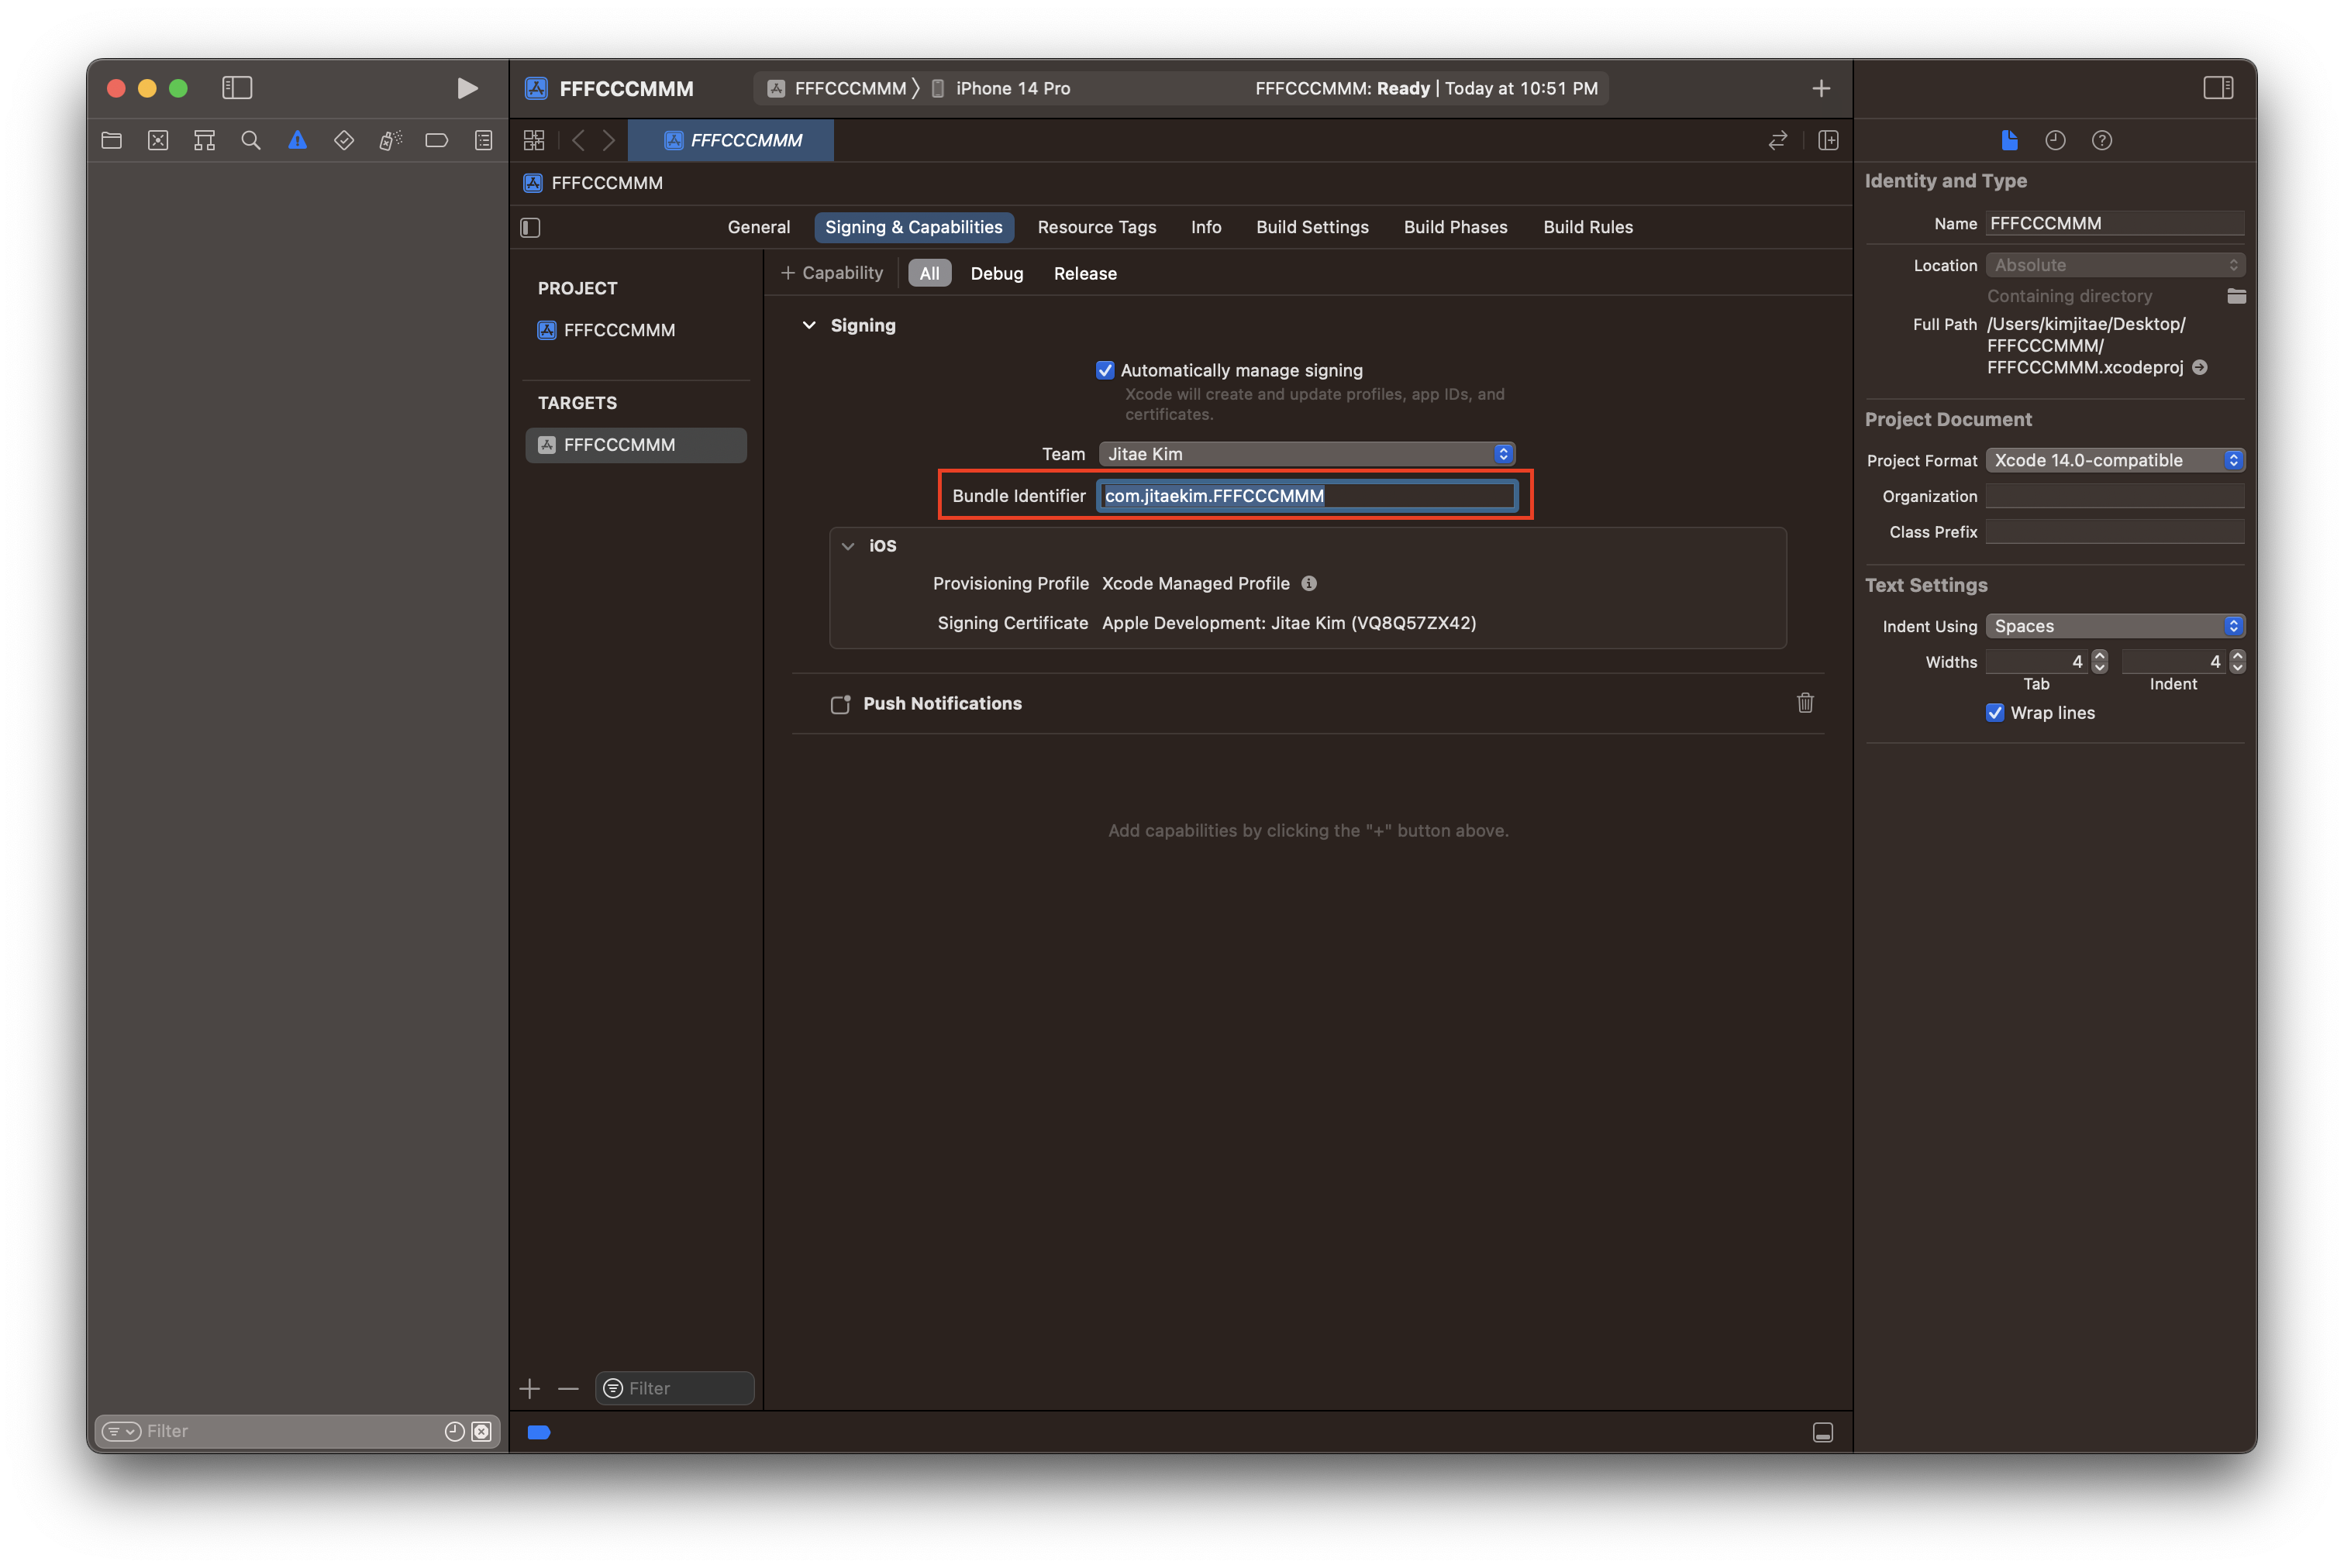Increment the Tab width stepper
This screenshot has width=2344, height=1568.
2099,656
